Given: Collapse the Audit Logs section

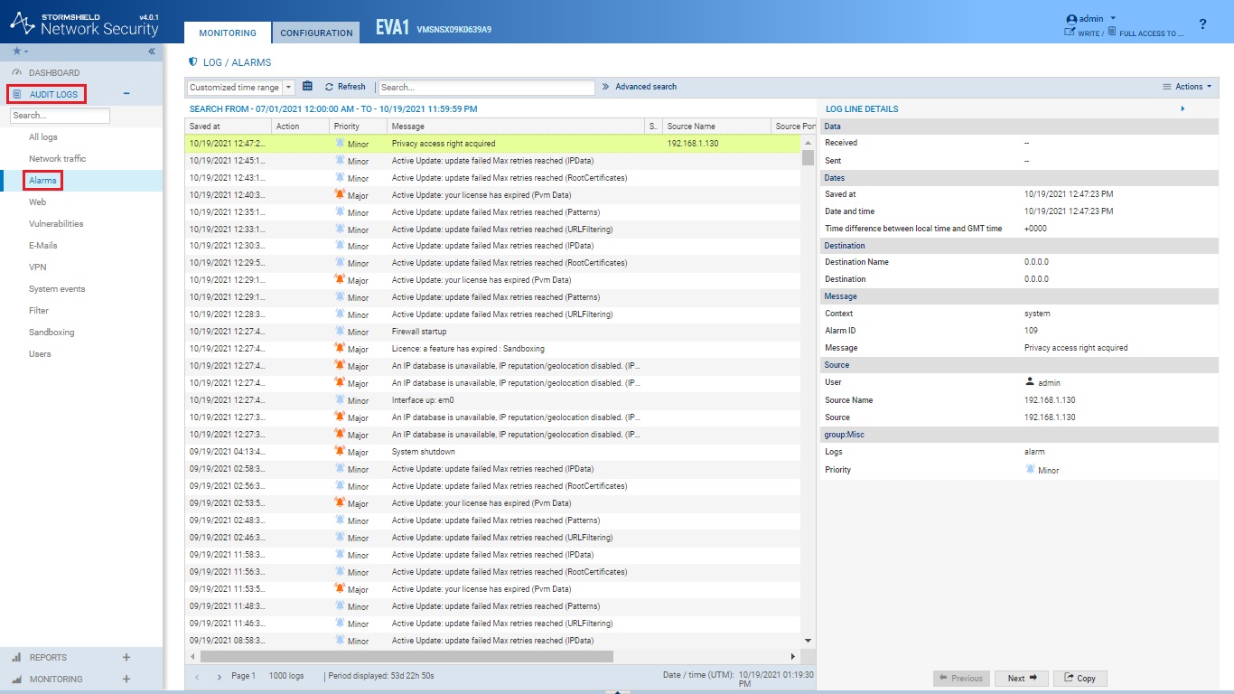Looking at the screenshot, I should click(126, 94).
